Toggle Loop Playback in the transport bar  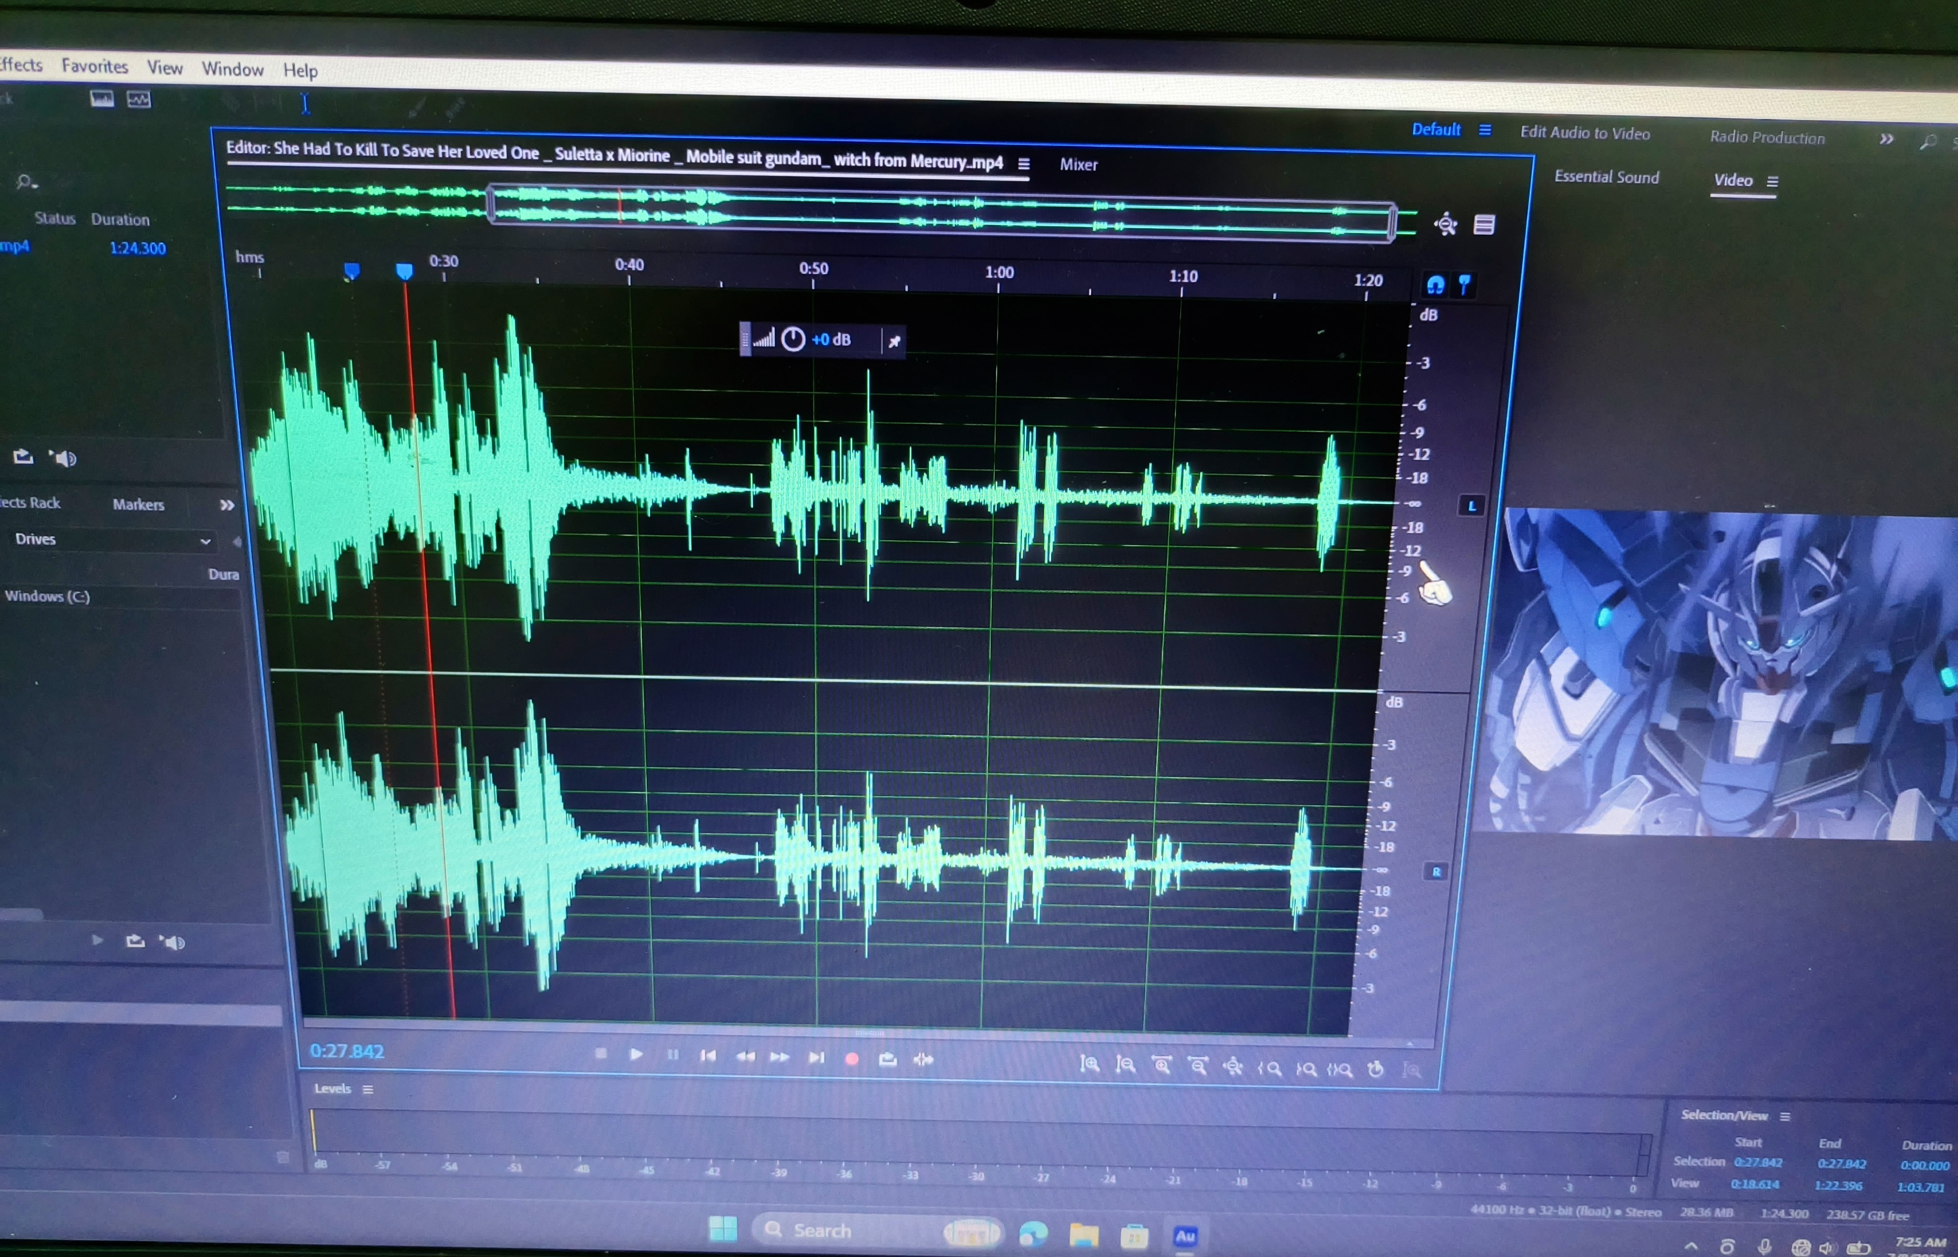point(887,1060)
